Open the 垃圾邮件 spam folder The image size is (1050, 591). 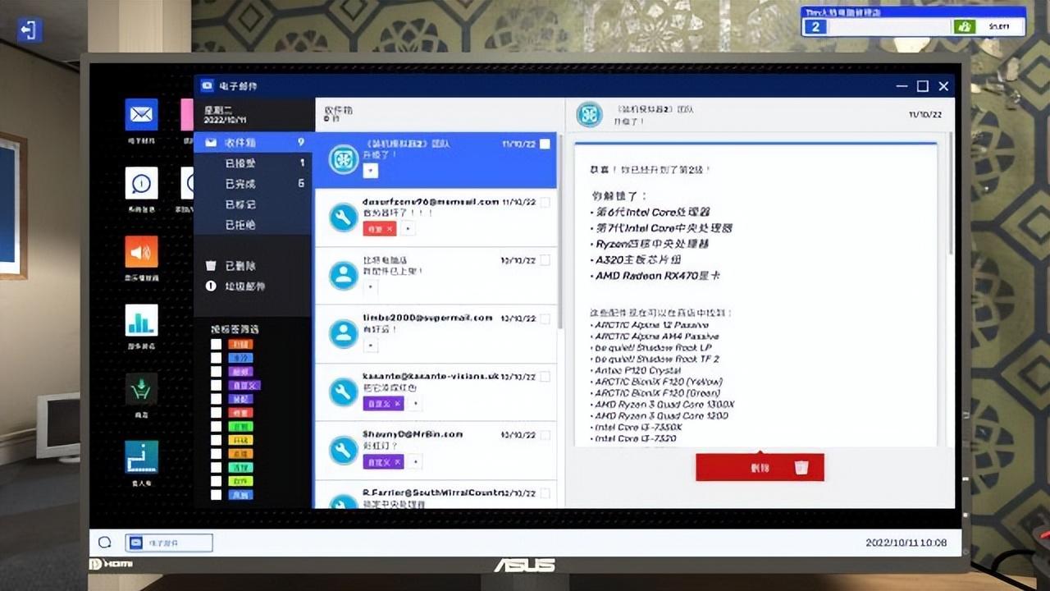click(244, 286)
